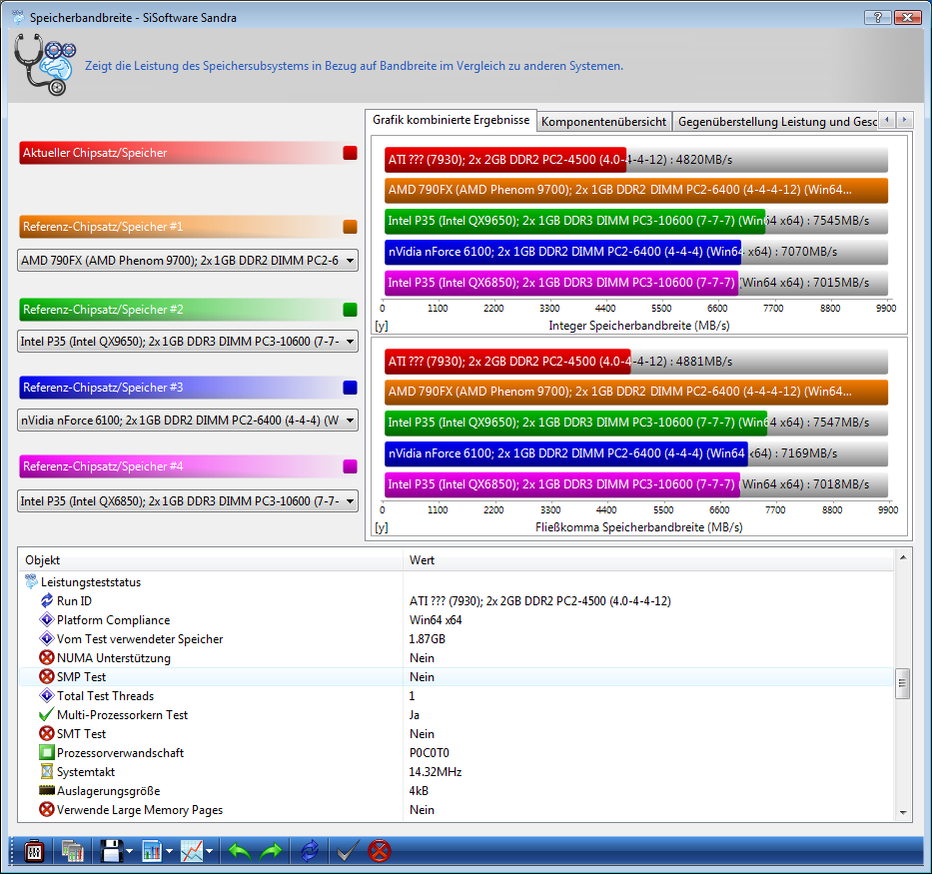Click the SMT Test red cross icon

click(46, 734)
